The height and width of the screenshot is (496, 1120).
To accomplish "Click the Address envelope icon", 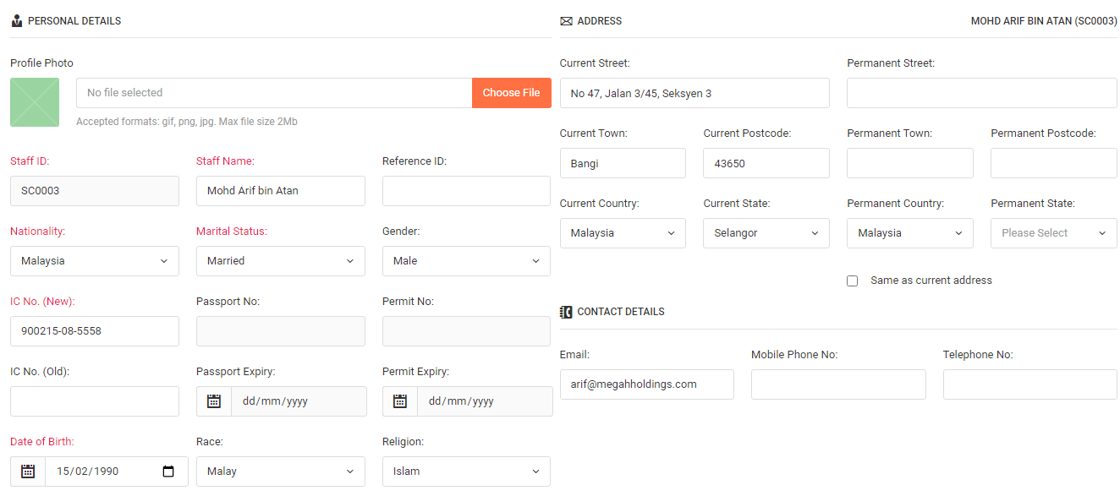I will tap(565, 21).
